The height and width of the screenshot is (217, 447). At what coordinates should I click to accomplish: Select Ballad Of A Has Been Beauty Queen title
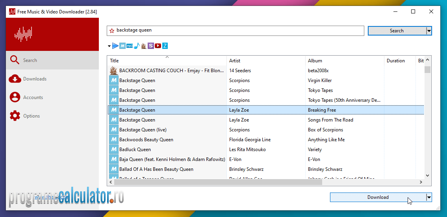pos(156,169)
